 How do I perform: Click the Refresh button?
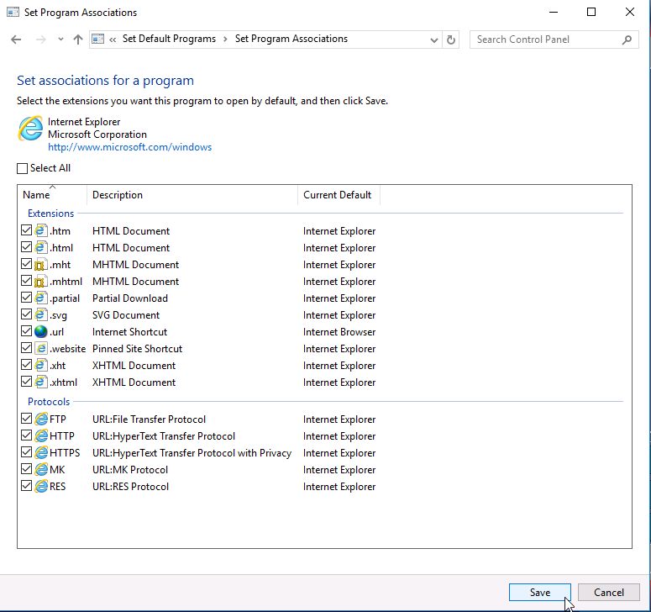click(x=451, y=40)
